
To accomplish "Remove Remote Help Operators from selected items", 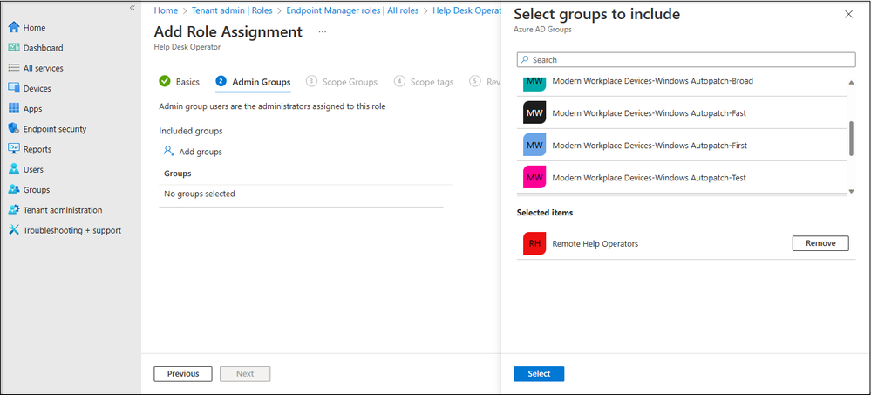I will pos(820,243).
